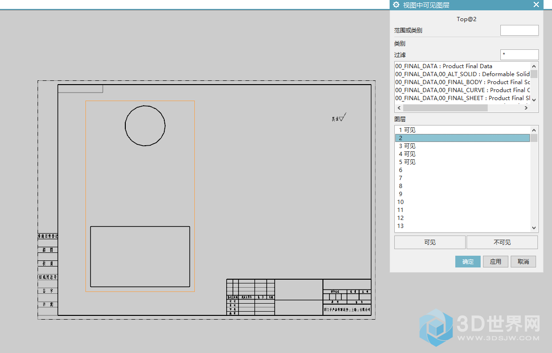Select layer 3 可见
Screen dimensions: 552x353
pos(462,146)
